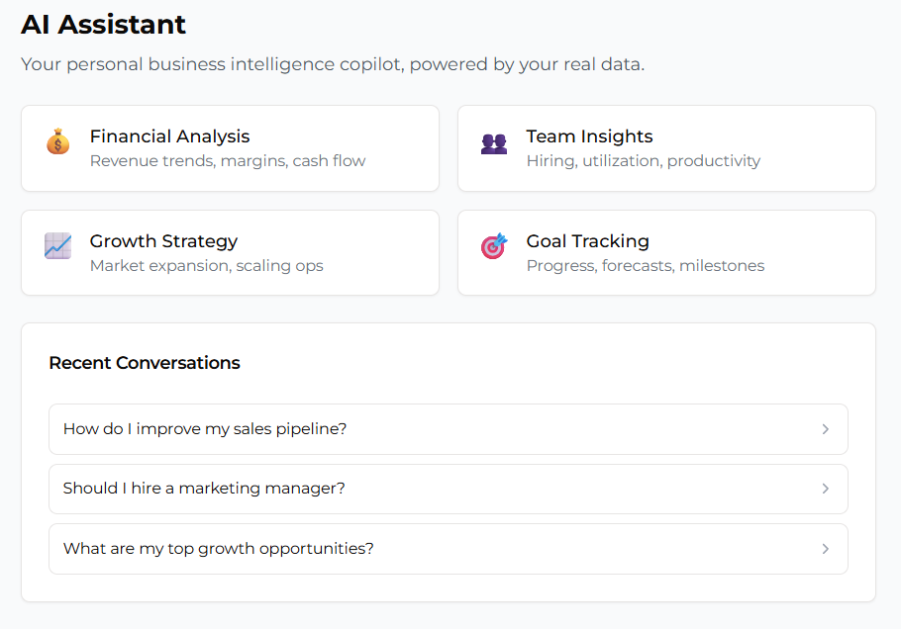Click the Goal Tracking target icon

tap(494, 246)
